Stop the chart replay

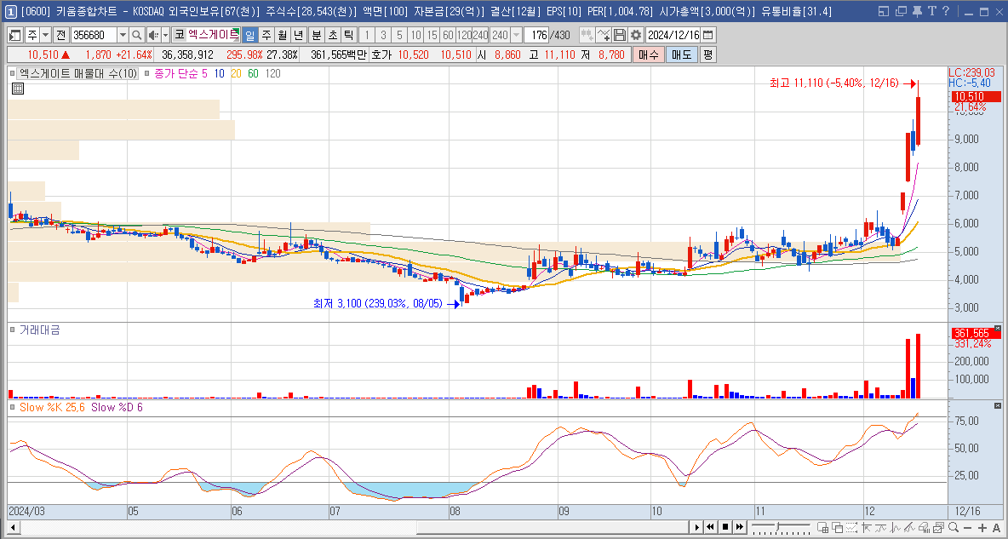[x=725, y=527]
